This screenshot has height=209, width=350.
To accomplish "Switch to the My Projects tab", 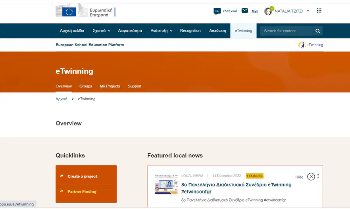I will (110, 86).
